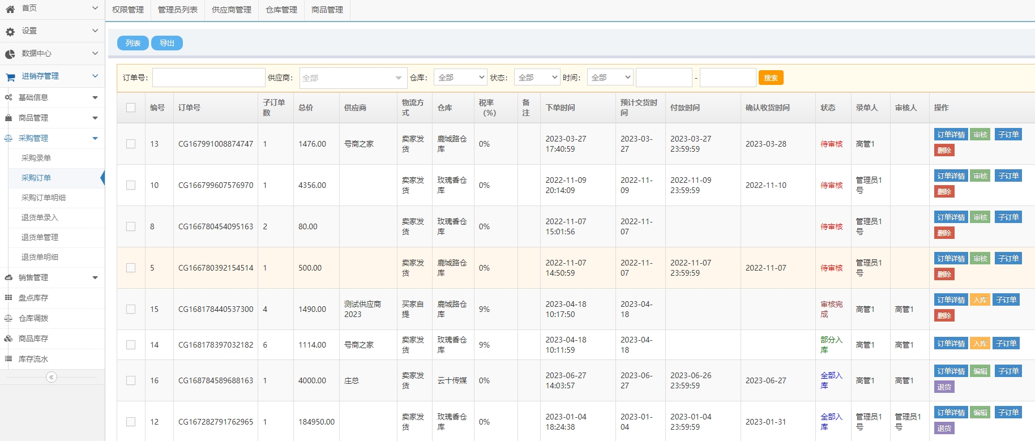Click the shopping cart inventory icon
This screenshot has height=441, width=1035.
point(10,77)
